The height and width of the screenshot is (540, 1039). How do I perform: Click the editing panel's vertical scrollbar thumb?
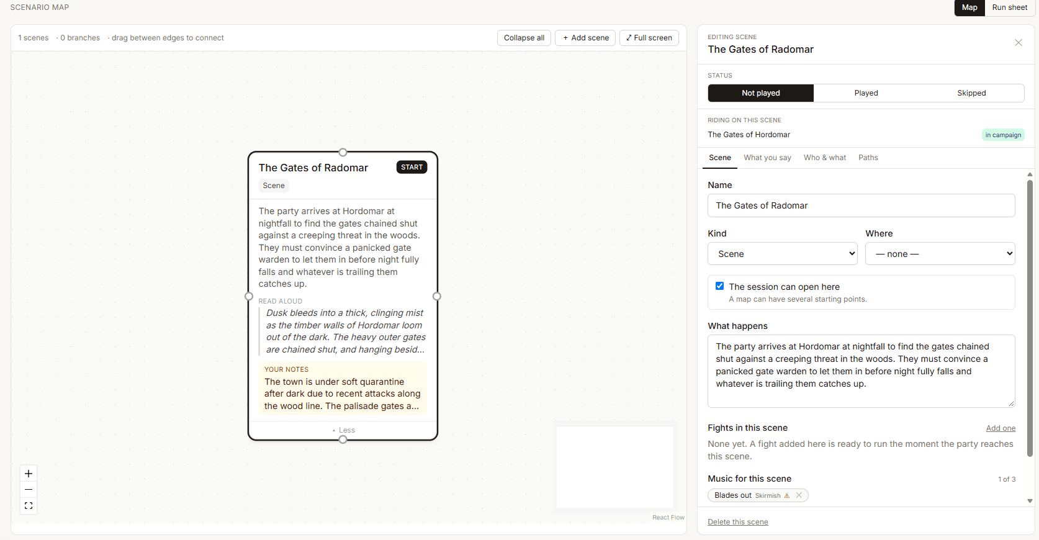tap(1030, 318)
